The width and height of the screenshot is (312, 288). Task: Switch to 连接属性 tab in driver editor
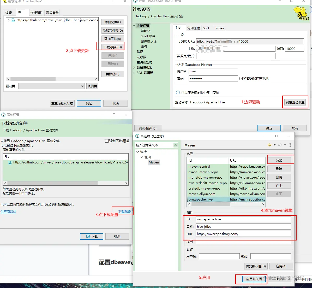[37, 13]
